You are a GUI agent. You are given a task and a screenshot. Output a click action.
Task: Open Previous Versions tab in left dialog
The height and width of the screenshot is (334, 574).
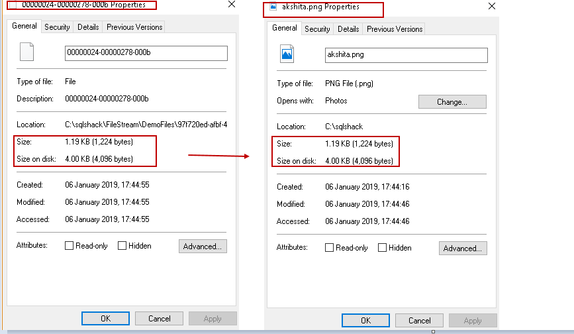(134, 27)
